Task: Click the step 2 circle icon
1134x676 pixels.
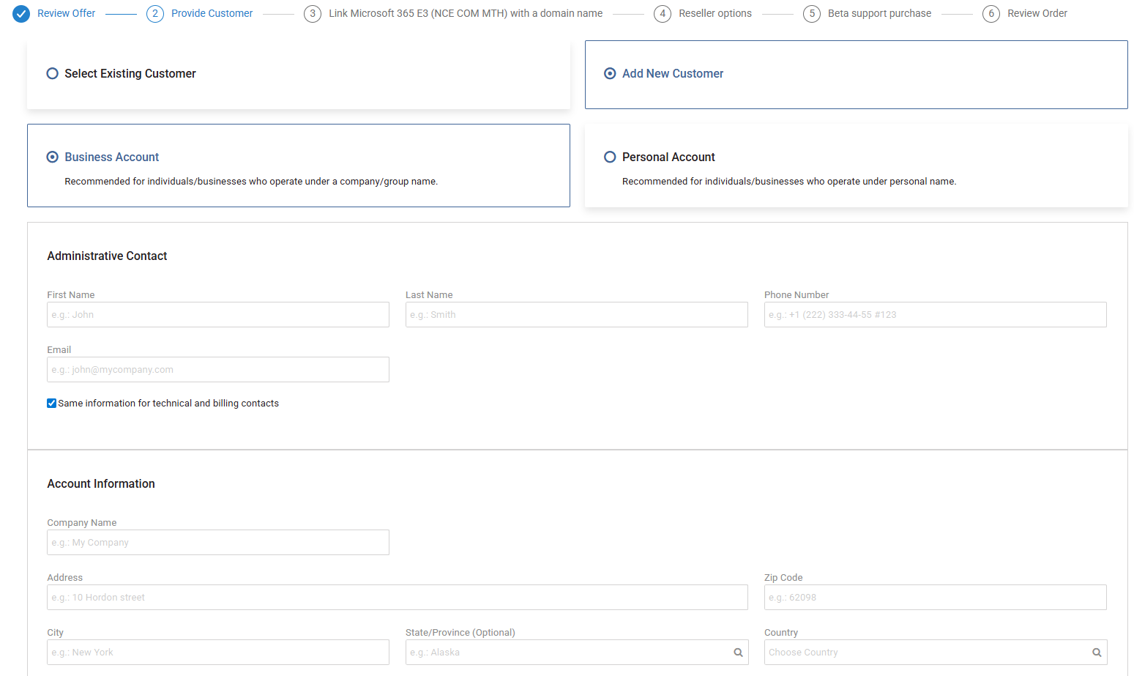Action: pyautogui.click(x=154, y=14)
